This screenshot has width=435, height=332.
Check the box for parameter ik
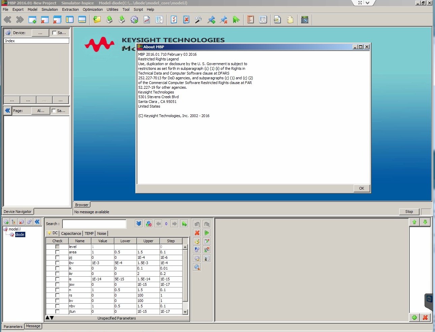pyautogui.click(x=57, y=268)
